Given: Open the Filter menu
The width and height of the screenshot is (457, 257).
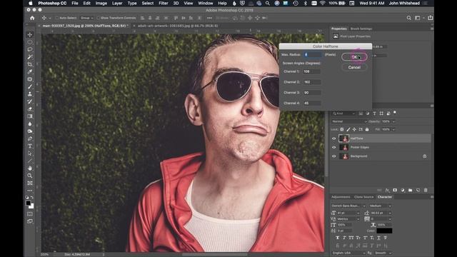Looking at the screenshot, I should (164, 3).
